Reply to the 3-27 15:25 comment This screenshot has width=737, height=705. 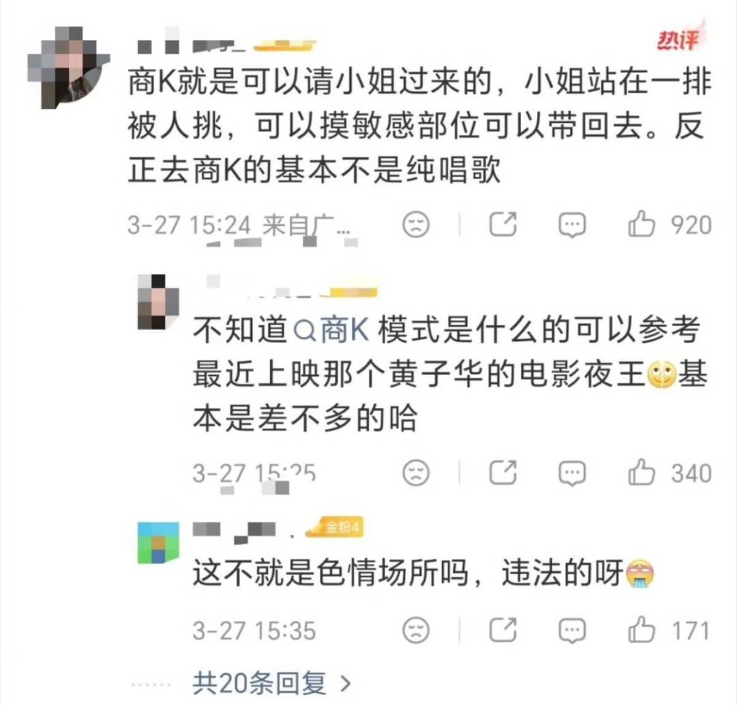point(572,474)
